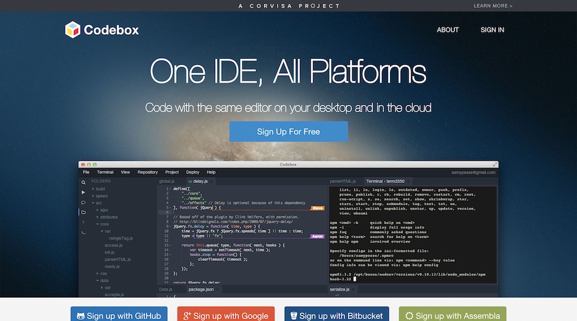Screen dimensions: 577x321
Task: Click the SIGN IN link
Action: [x=492, y=30]
